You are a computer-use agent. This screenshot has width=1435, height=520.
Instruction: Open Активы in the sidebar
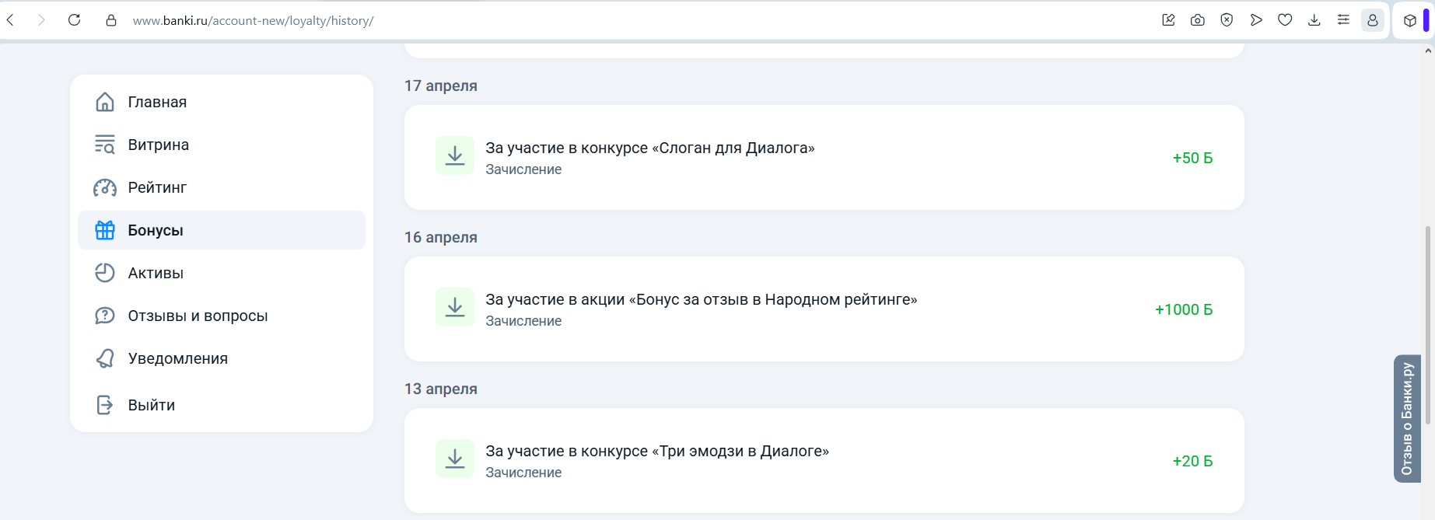coord(156,273)
